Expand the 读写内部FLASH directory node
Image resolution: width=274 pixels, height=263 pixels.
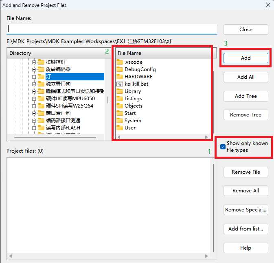coord(34,128)
